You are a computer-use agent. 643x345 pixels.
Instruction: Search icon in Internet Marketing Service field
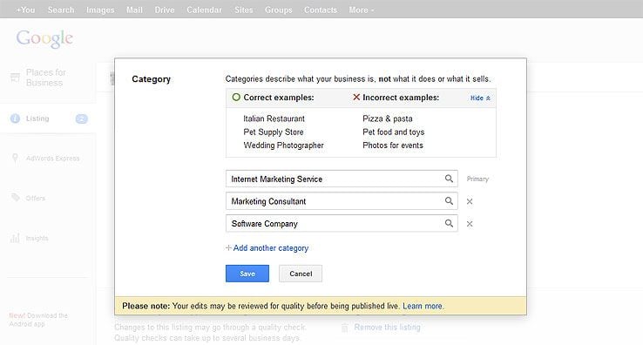click(449, 179)
